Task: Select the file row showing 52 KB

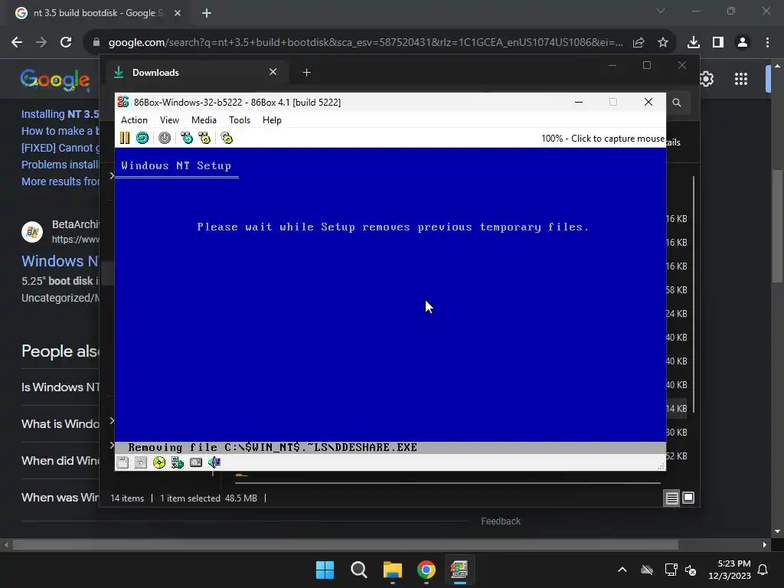Action: pyautogui.click(x=677, y=456)
